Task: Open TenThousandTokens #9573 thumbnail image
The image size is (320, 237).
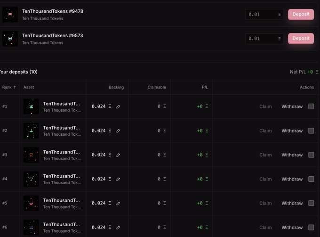Action: click(10, 39)
